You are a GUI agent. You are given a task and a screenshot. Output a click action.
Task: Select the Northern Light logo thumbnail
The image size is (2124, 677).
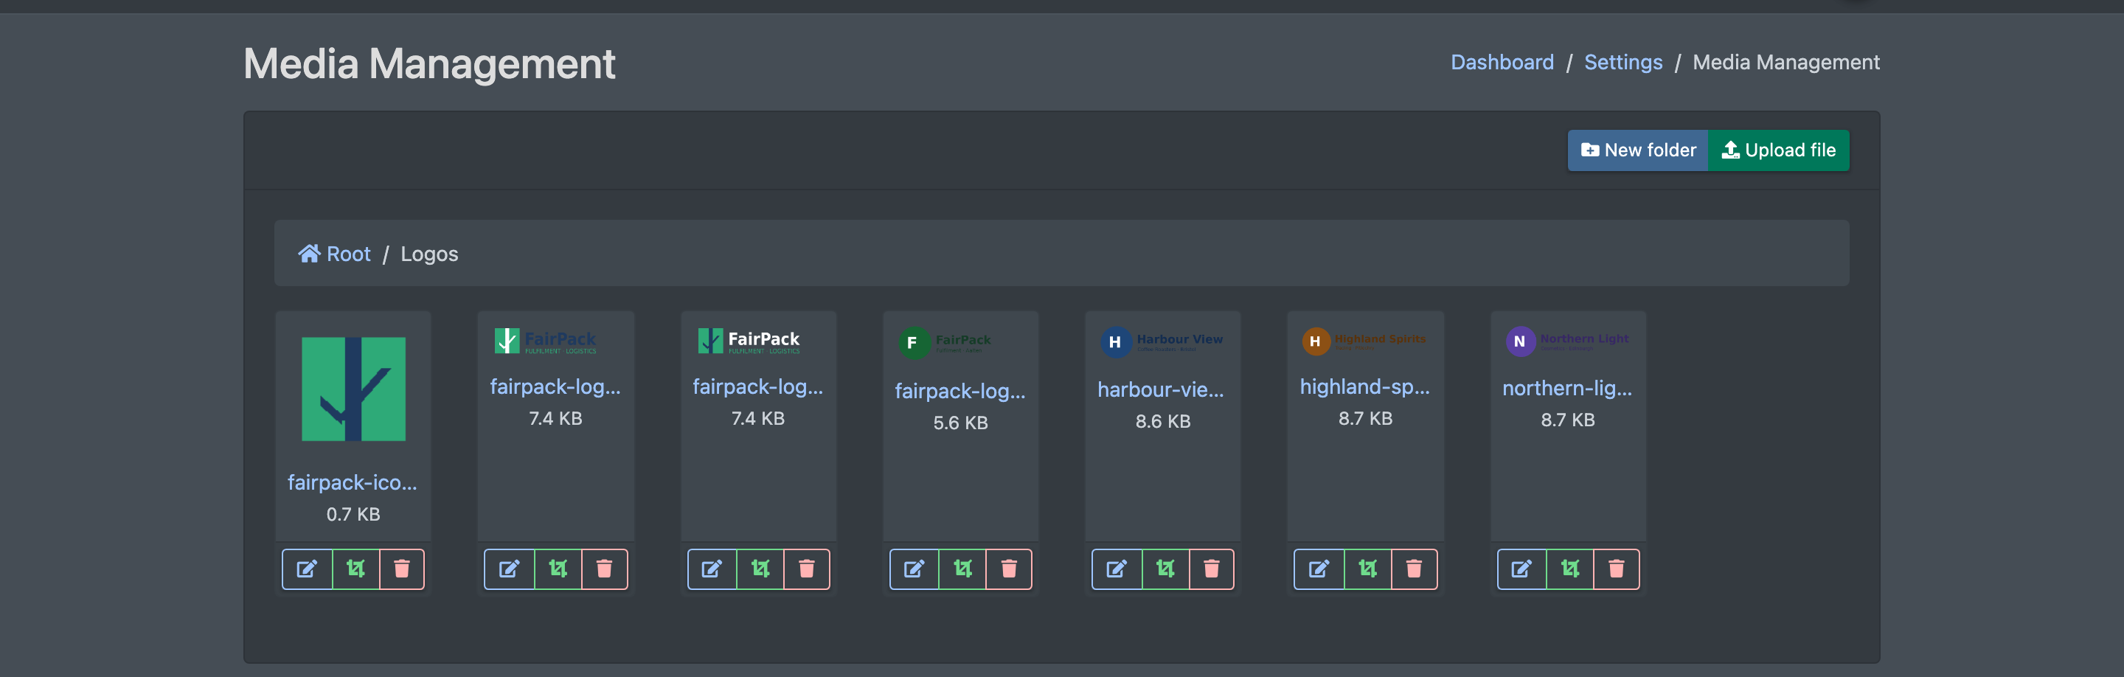click(1566, 341)
